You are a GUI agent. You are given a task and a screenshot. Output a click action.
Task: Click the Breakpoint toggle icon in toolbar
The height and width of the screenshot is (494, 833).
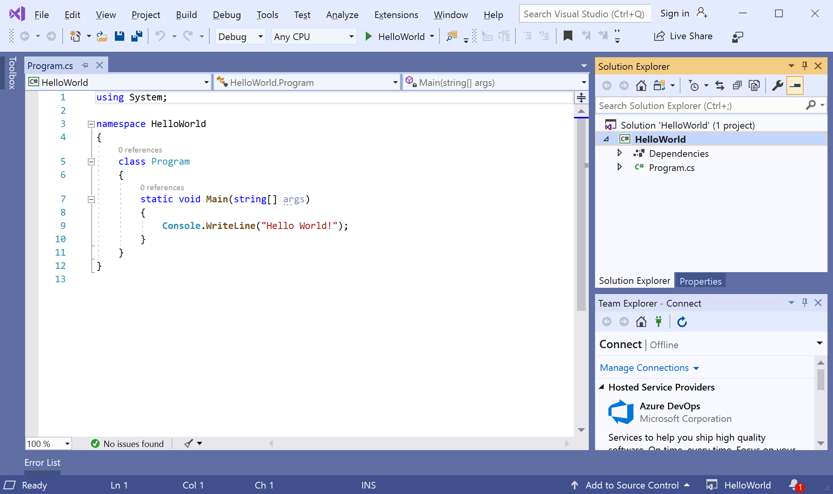pyautogui.click(x=567, y=36)
